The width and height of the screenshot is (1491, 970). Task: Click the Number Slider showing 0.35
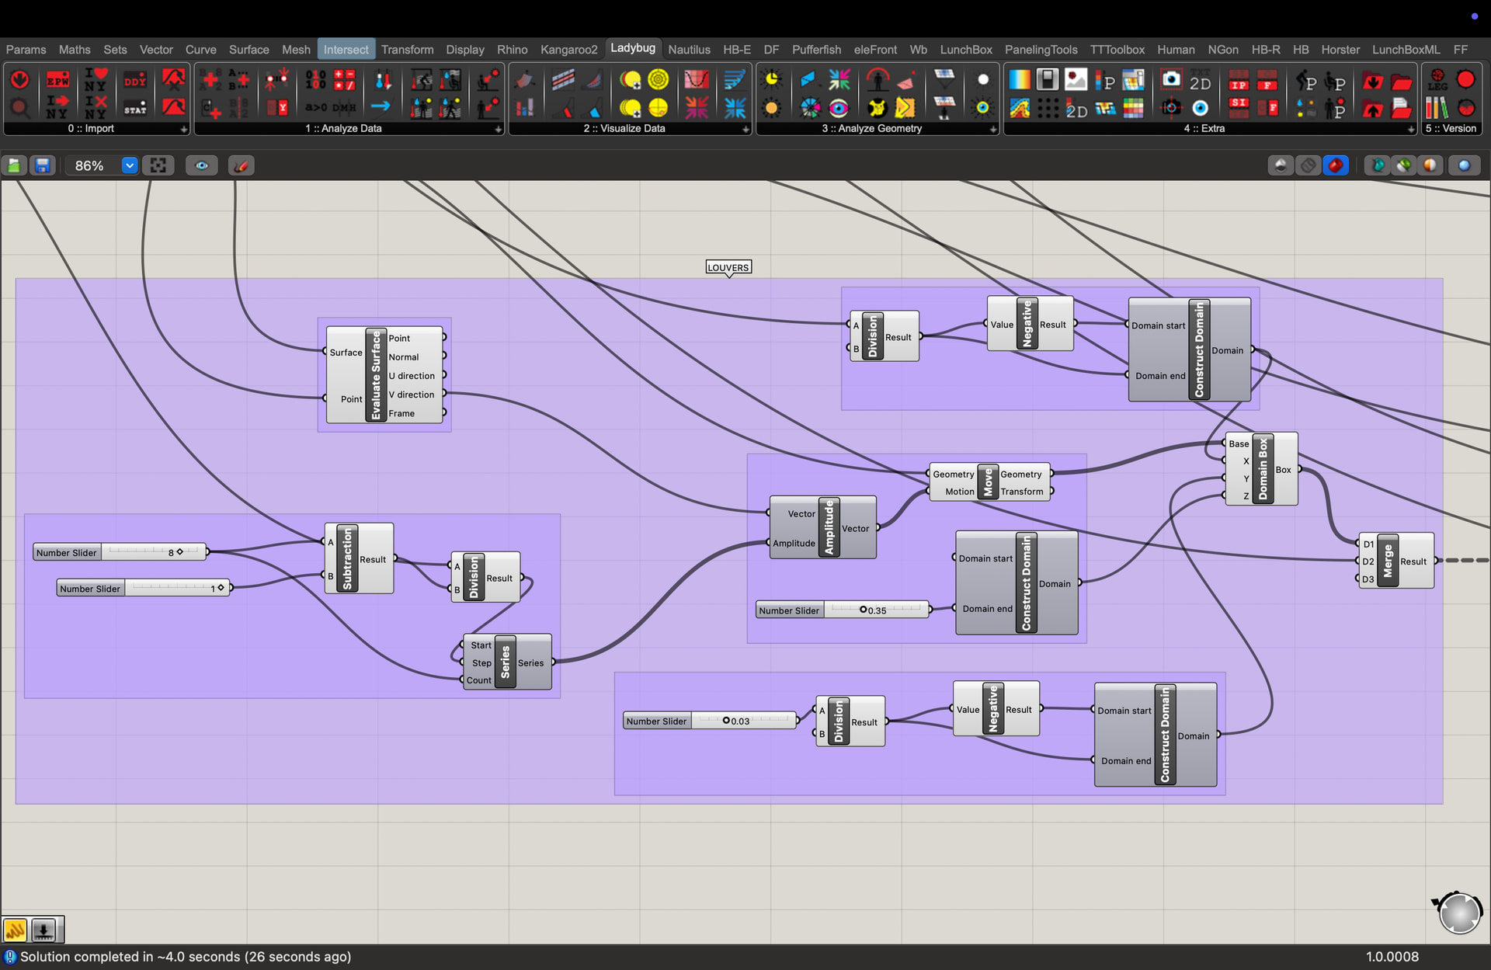point(843,610)
